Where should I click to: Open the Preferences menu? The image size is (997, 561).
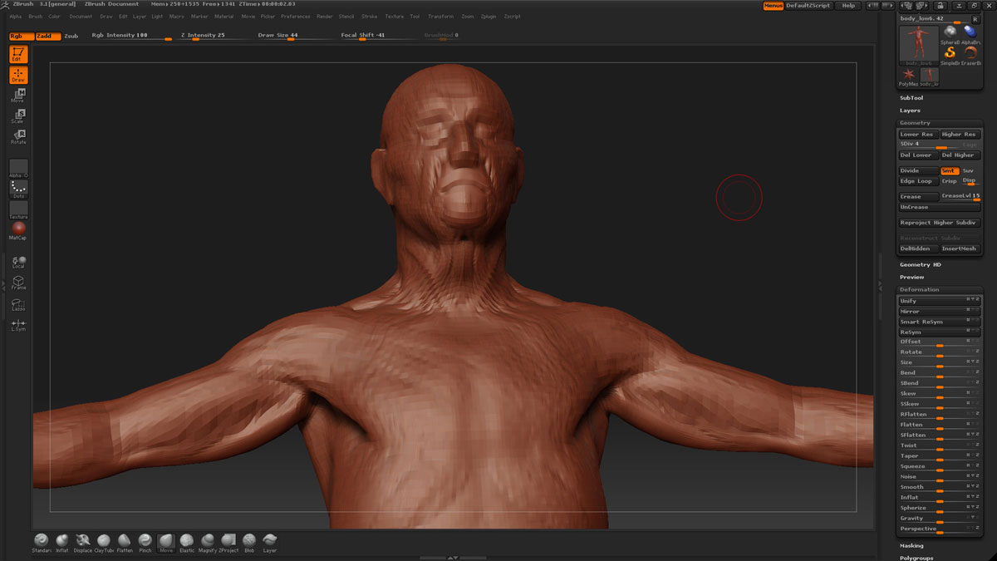[x=295, y=17]
